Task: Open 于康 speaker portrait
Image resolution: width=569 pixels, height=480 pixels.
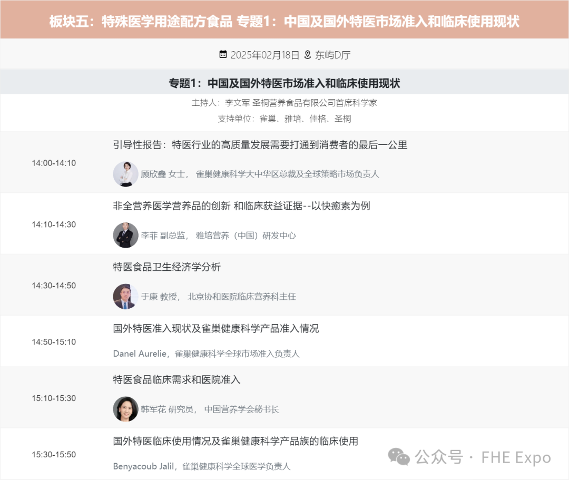Action: tap(125, 297)
